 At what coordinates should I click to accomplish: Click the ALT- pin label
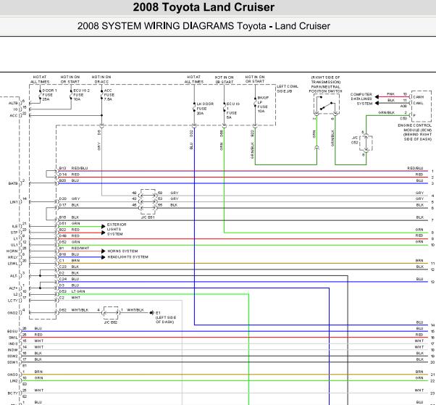[x=14, y=276]
